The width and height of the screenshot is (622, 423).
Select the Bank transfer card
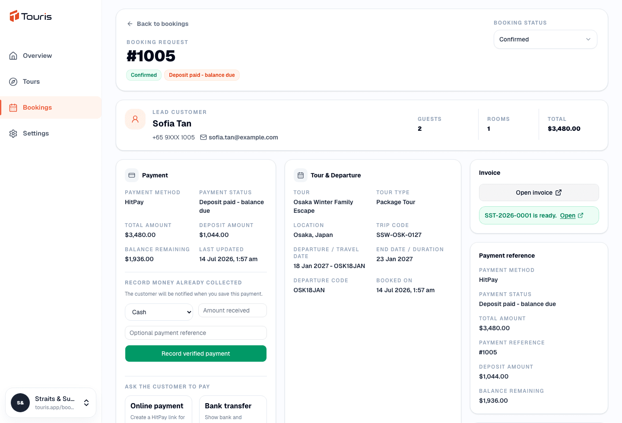click(x=233, y=409)
